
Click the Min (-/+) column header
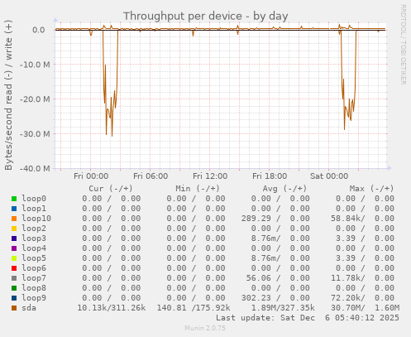tap(198, 189)
